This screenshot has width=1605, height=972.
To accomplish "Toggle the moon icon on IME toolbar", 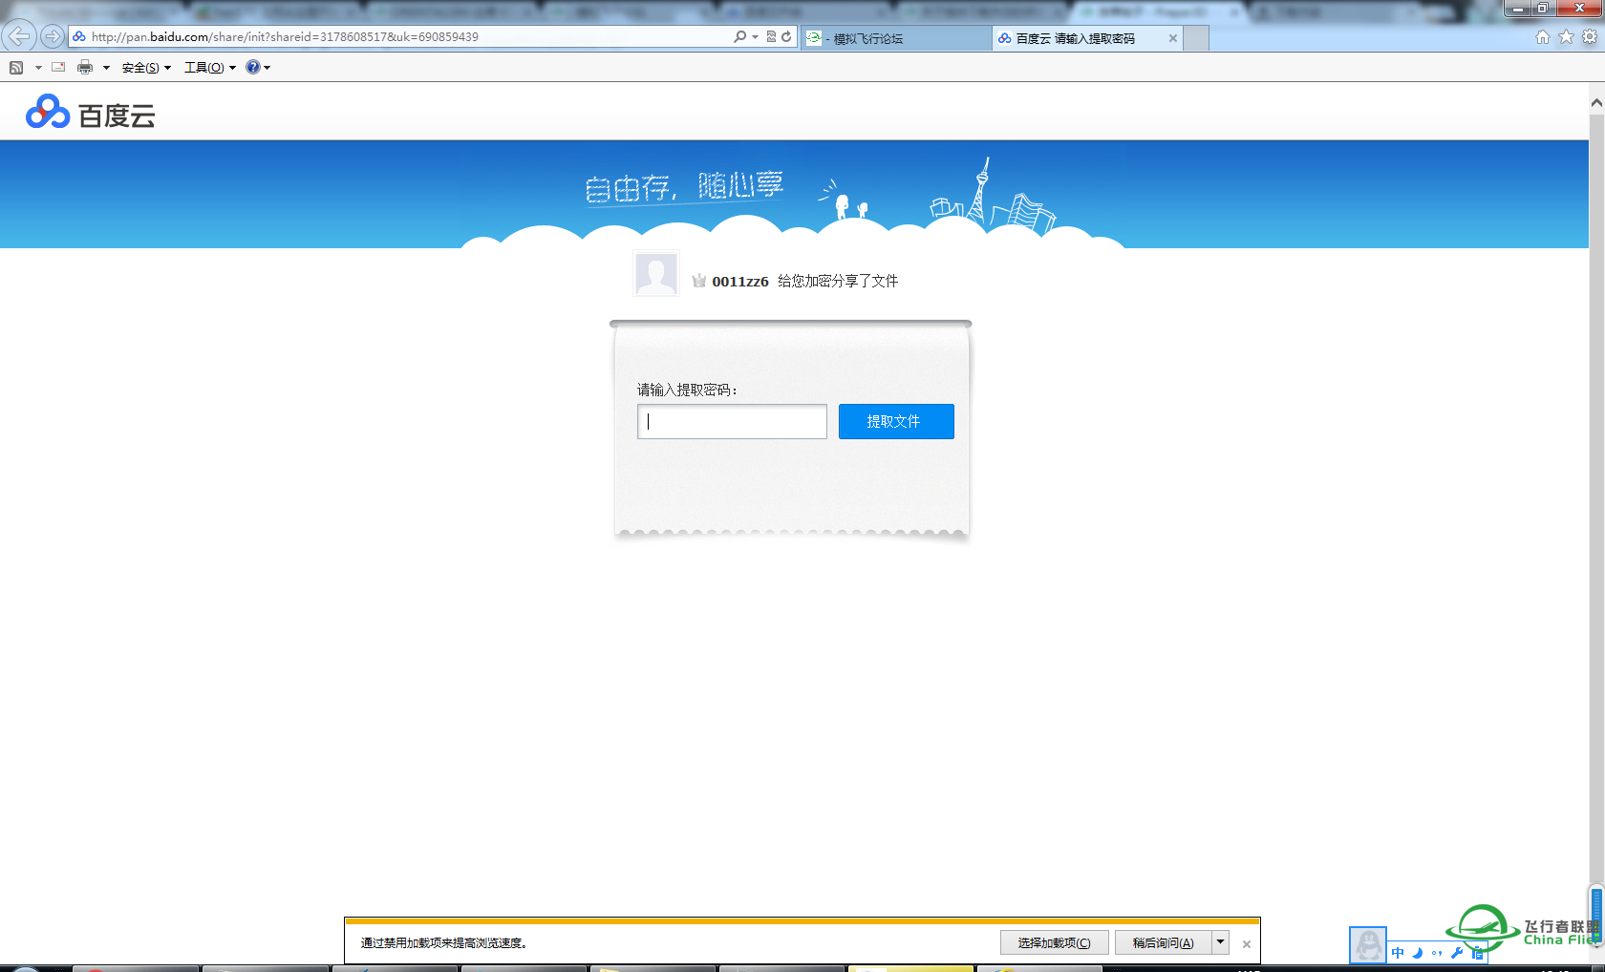I will click(x=1418, y=952).
